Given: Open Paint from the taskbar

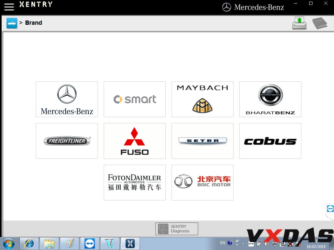Looking at the screenshot, I should 69,243.
